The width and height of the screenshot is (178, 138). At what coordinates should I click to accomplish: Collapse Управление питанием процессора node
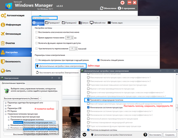click(x=6, y=114)
